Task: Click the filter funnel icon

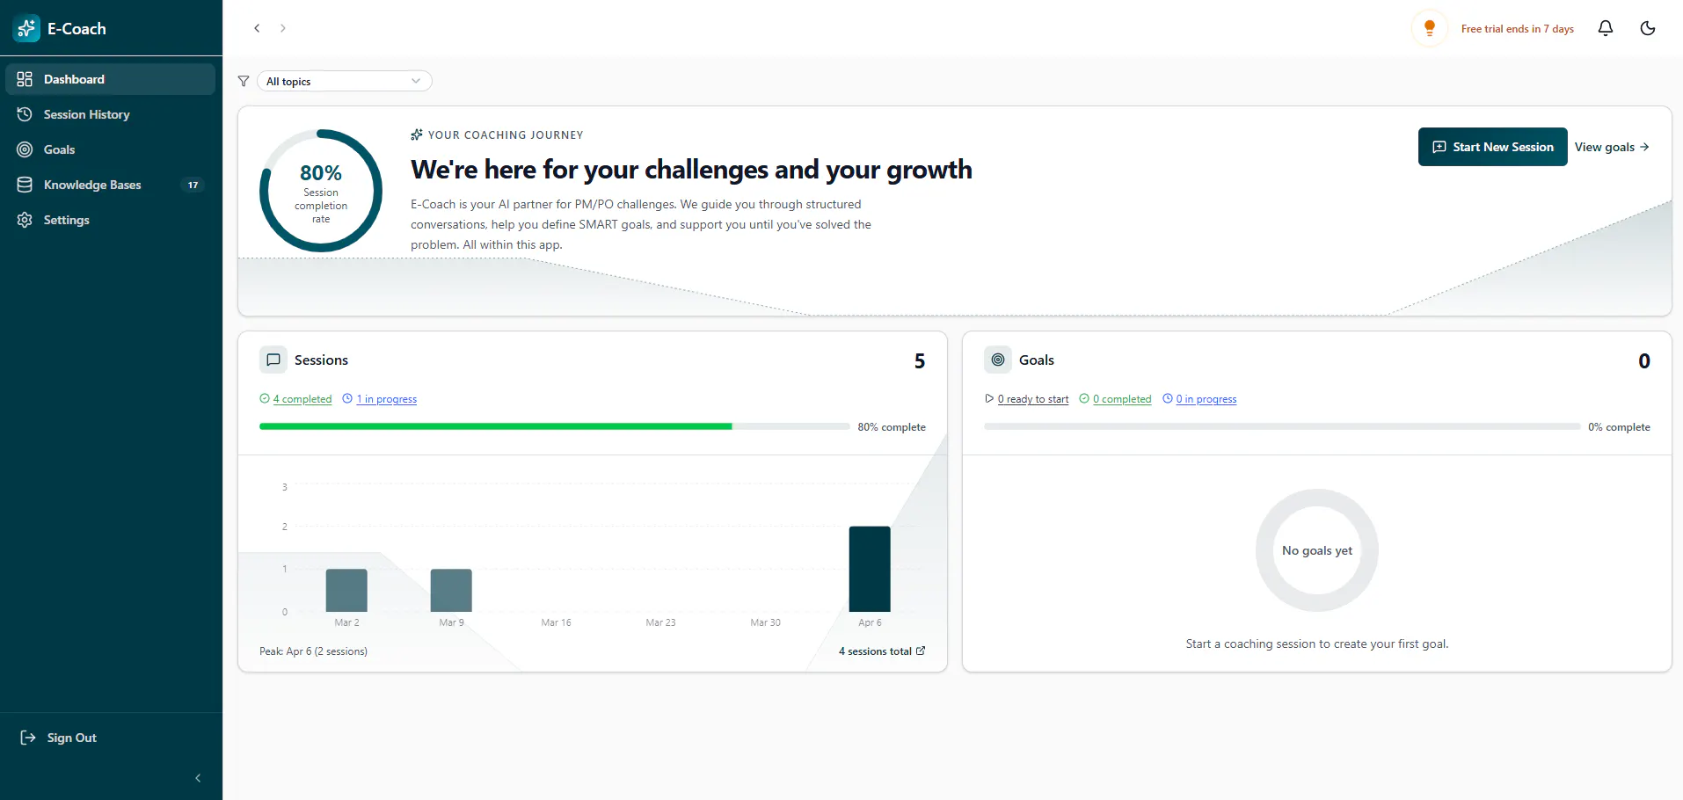Action: 244,81
